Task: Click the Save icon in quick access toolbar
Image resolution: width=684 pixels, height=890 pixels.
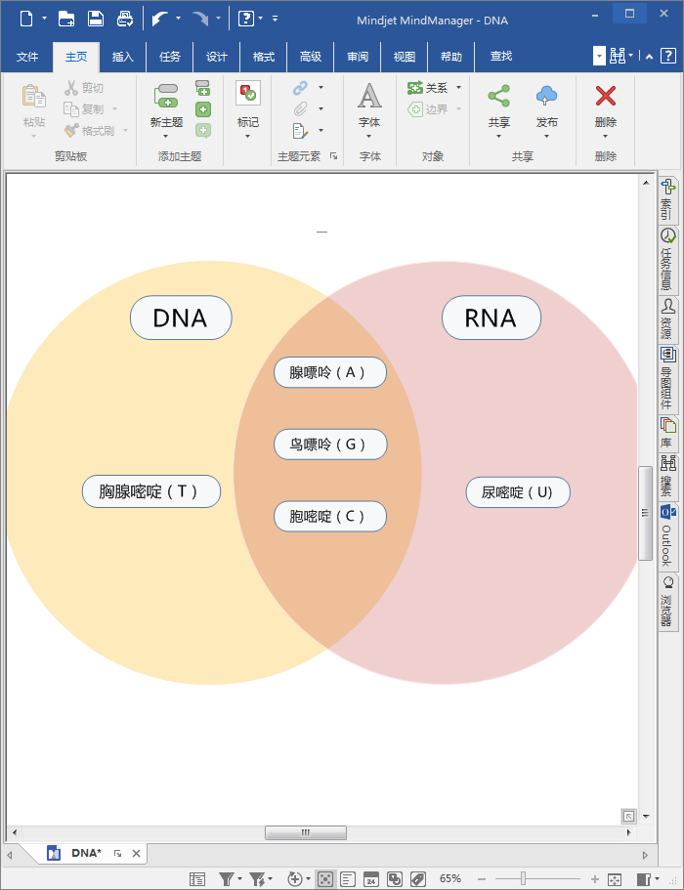Action: (x=96, y=18)
